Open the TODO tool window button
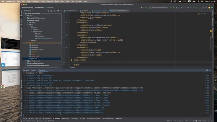The width and height of the screenshot is (217, 122). tap(38, 119)
